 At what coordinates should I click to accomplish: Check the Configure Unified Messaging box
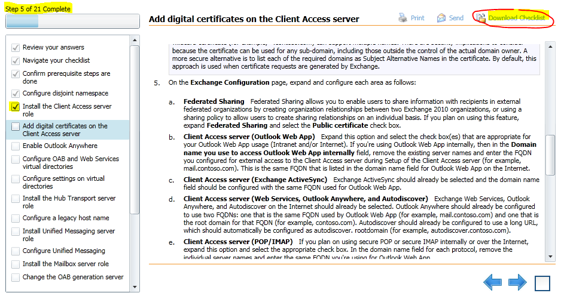[16, 251]
